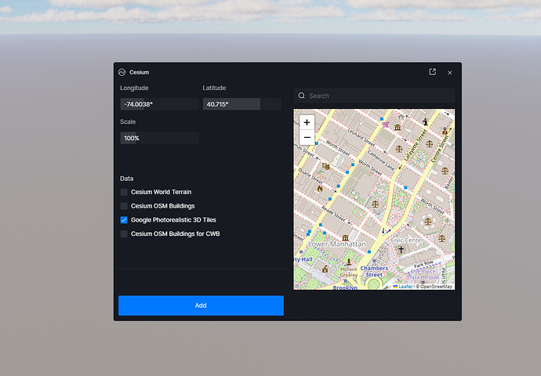Screen dimensions: 541x376
Task: Click the Add button
Action: (201, 305)
